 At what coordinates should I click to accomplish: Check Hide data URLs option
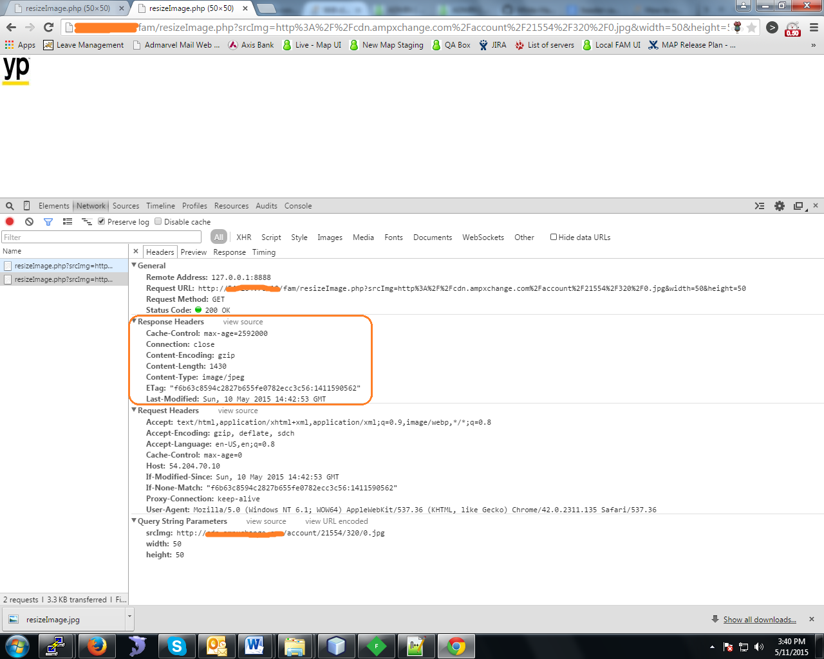553,237
